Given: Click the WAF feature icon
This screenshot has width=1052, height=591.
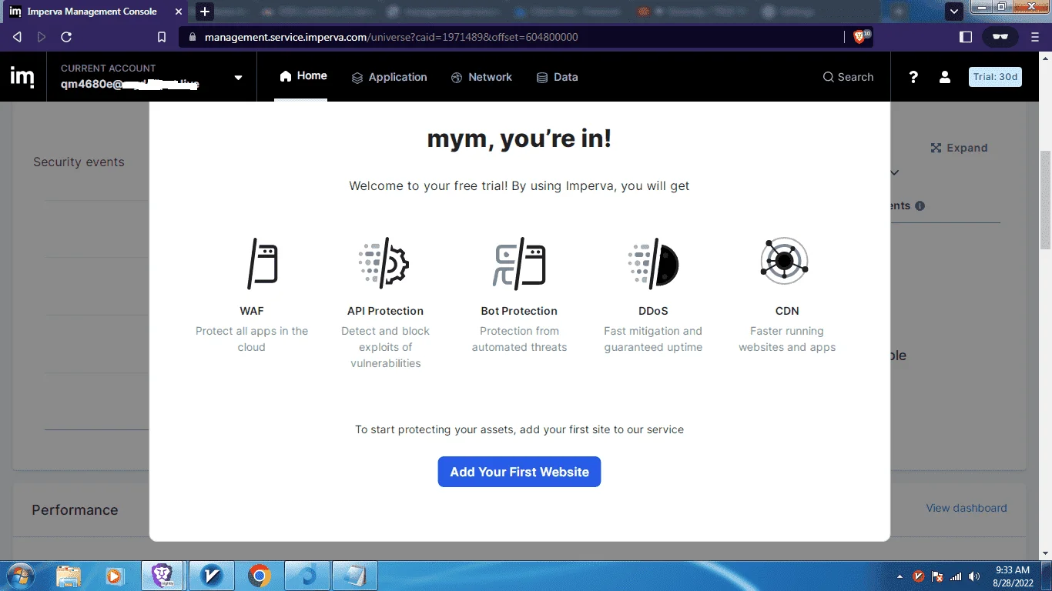Looking at the screenshot, I should (261, 263).
